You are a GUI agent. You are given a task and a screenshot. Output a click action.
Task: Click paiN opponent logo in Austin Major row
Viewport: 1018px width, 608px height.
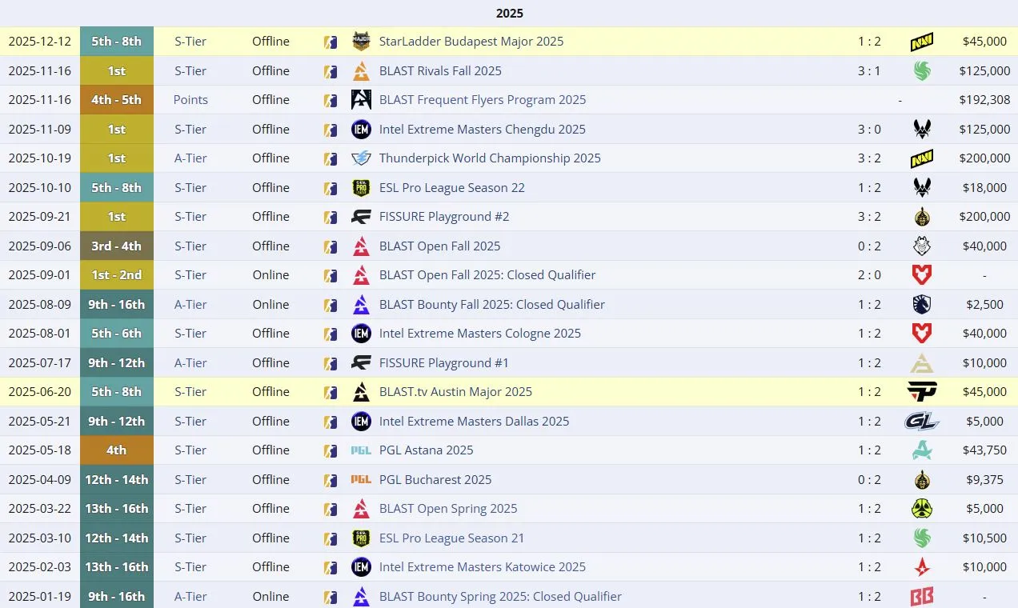click(922, 392)
